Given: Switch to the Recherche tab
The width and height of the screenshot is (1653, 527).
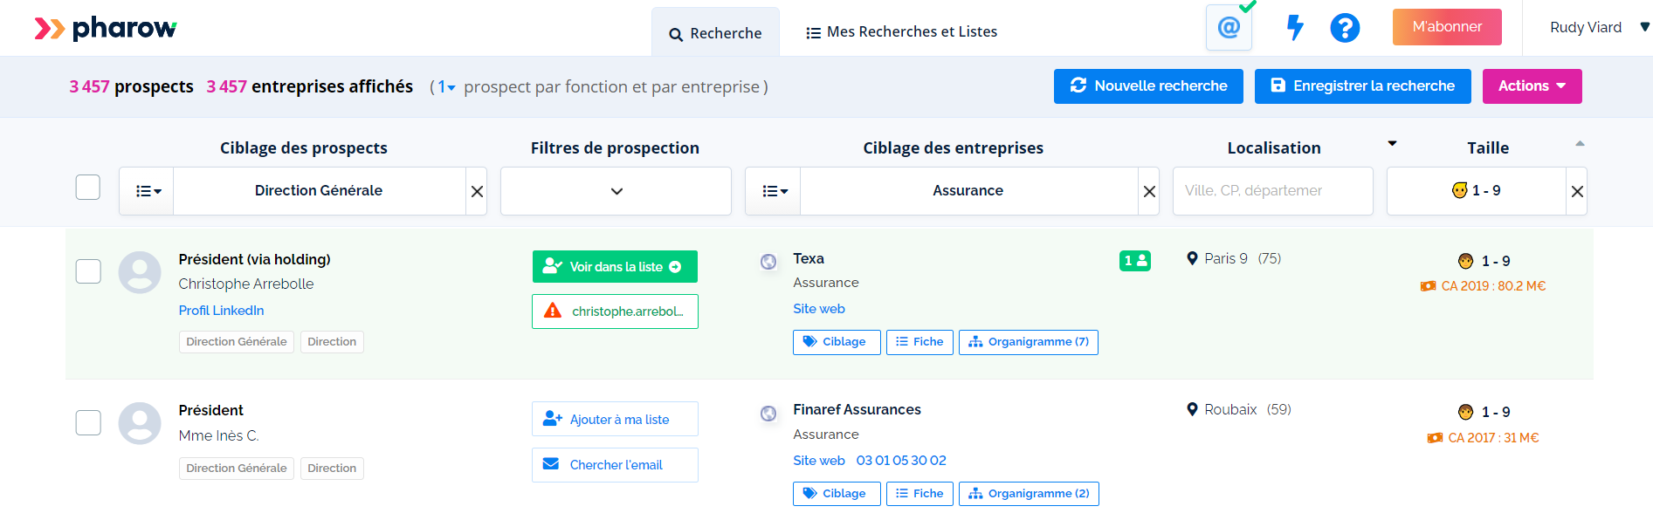Looking at the screenshot, I should [x=715, y=33].
